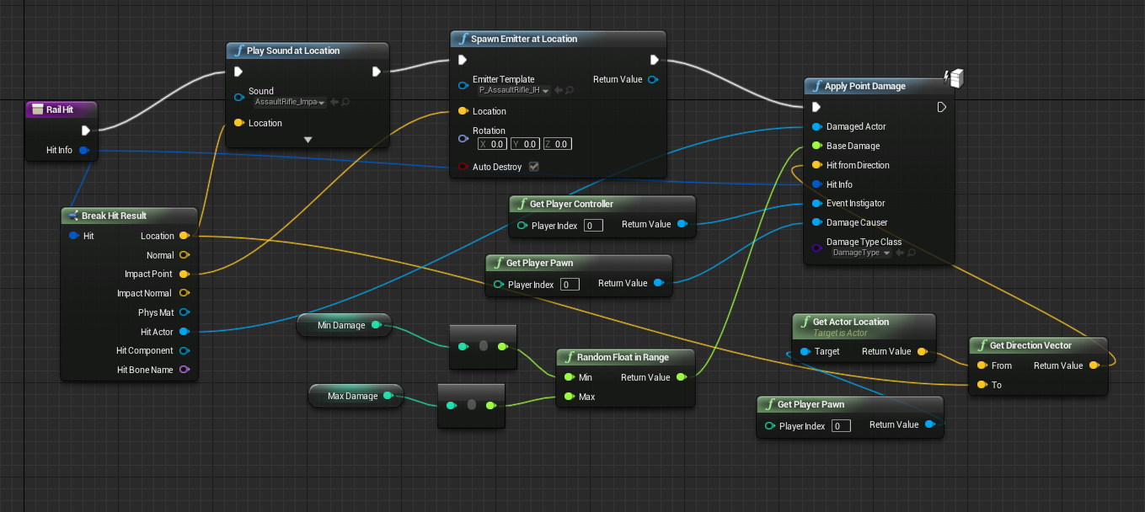Click the Return Value pin on Spawn Emitter at Location
The image size is (1145, 512).
coord(655,80)
